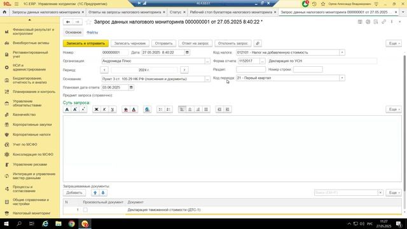Open Форма отчета selection ellipsis button
Screen dimensions: 407x229
[262, 61]
